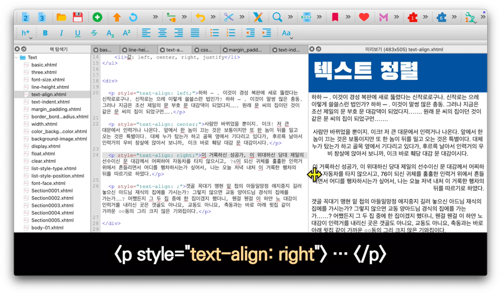Expand overflow chevron after the reload icon
Screen dimensions: 501x294
(x=156, y=17)
